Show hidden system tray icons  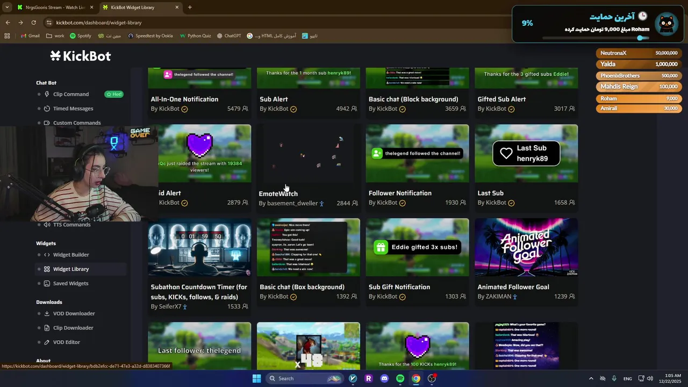pos(591,378)
